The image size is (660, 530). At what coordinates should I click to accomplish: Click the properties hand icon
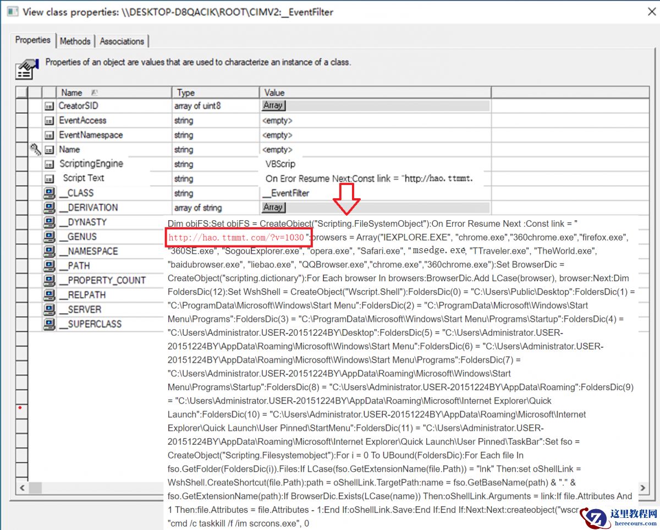[x=28, y=68]
